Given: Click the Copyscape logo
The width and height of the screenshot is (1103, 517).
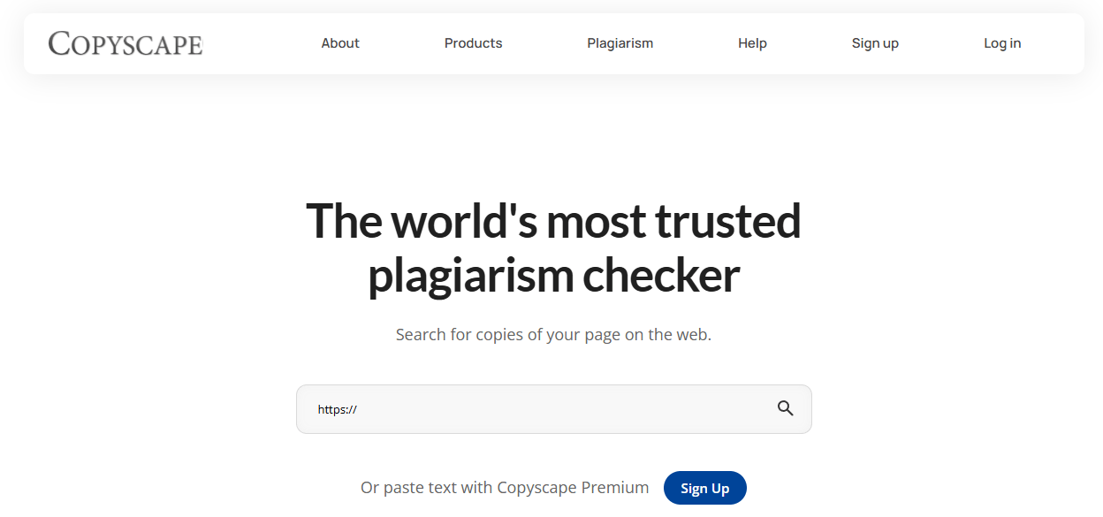Looking at the screenshot, I should (126, 43).
